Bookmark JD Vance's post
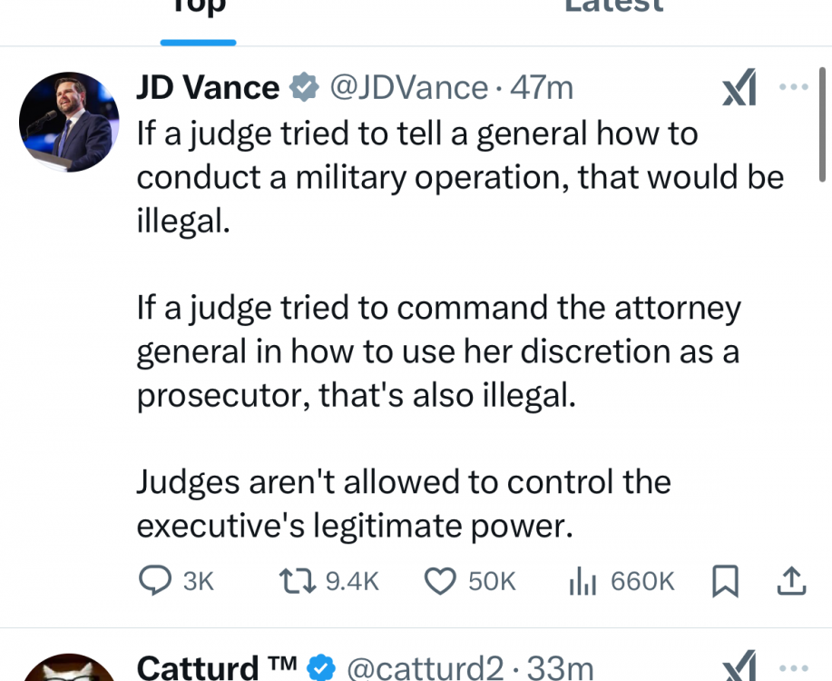Image resolution: width=832 pixels, height=681 pixels. (725, 581)
